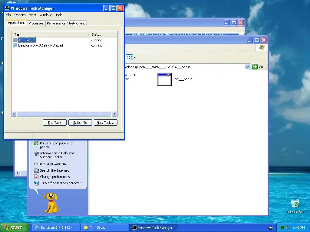This screenshot has width=310, height=232.
Task: Click the A___Setup folder icon in task list
Action: click(15, 40)
